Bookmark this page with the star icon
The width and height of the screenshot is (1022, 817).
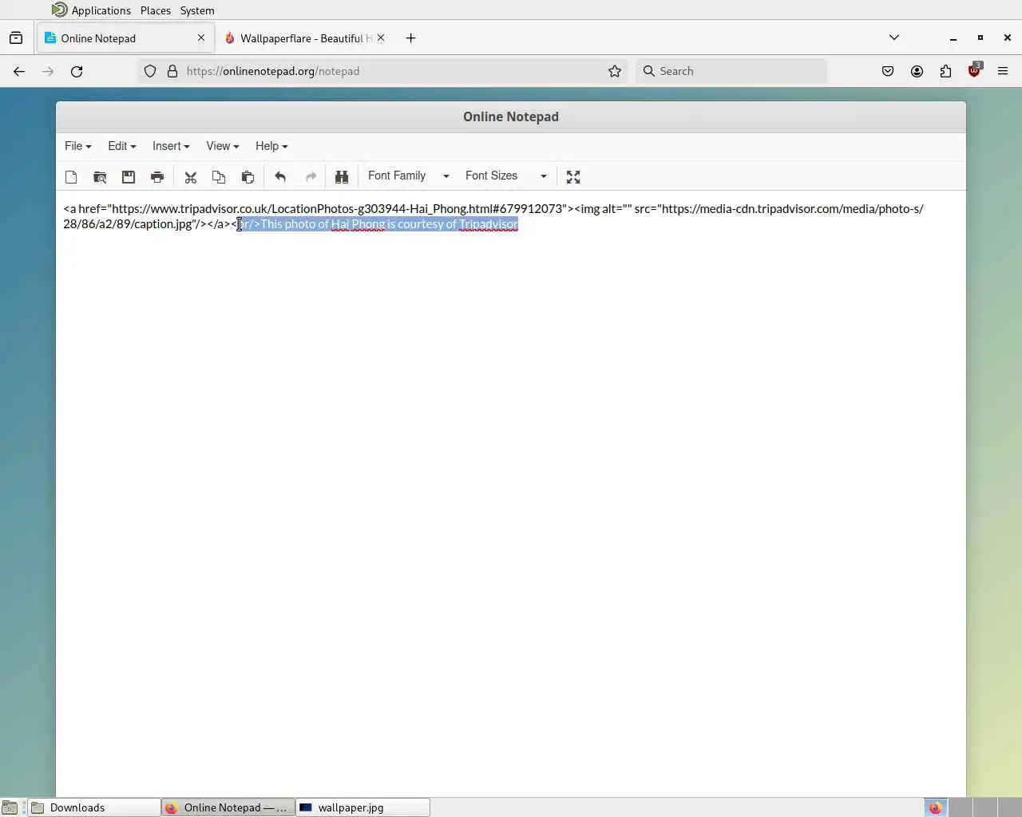[615, 71]
